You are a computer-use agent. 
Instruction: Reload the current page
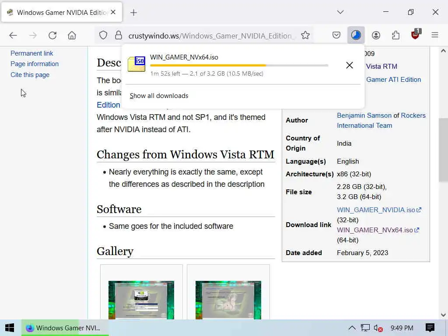[52, 35]
